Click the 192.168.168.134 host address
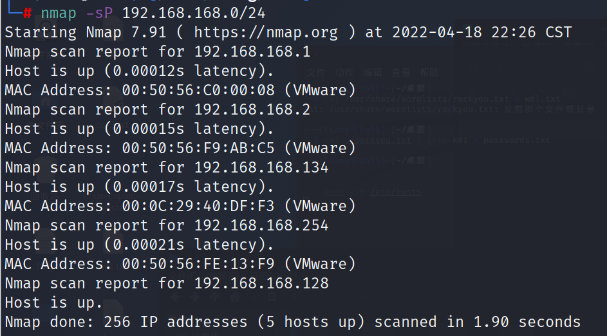 [261, 167]
